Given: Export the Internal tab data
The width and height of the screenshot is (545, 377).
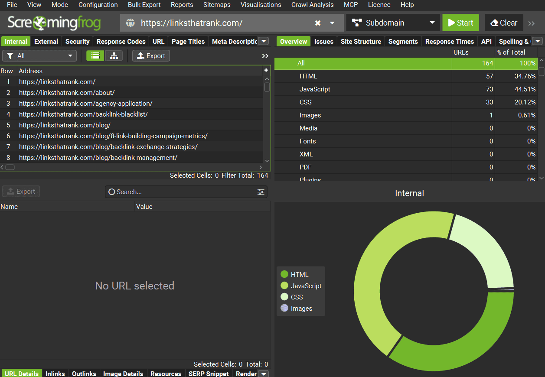Looking at the screenshot, I should (151, 55).
